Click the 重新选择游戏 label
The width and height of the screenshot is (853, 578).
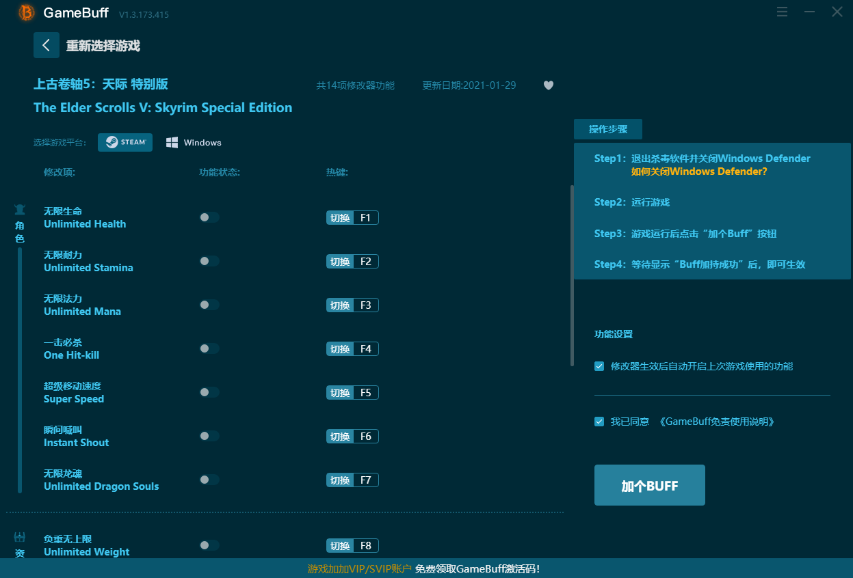coord(103,46)
